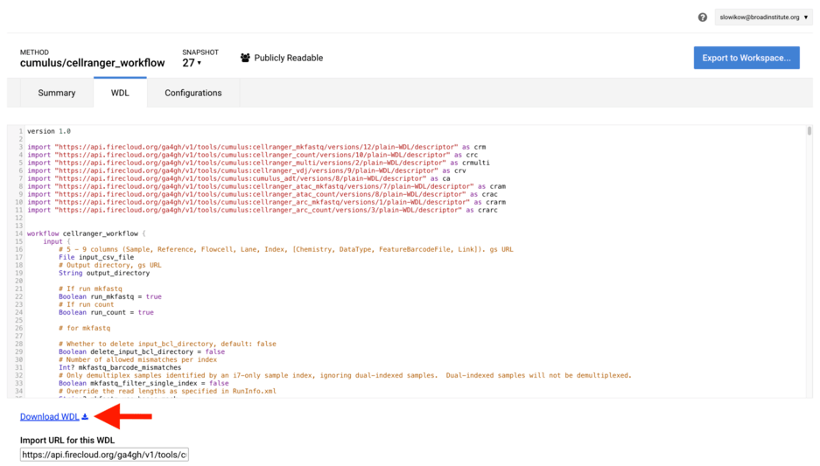Expand the Snapshot 27 dropdown
This screenshot has width=820, height=466.
[x=192, y=63]
